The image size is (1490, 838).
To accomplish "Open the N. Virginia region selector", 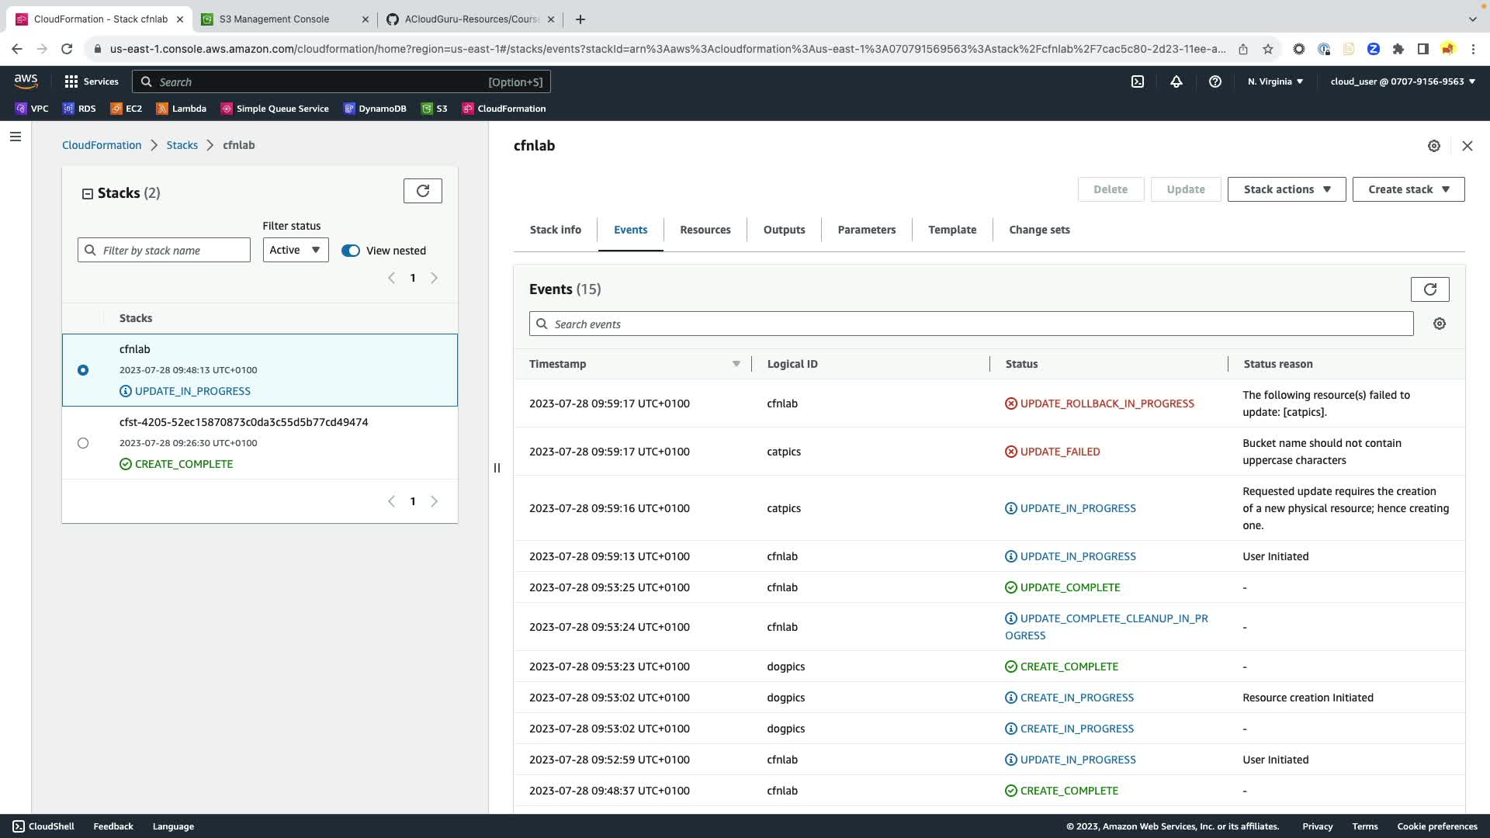I will [1275, 81].
